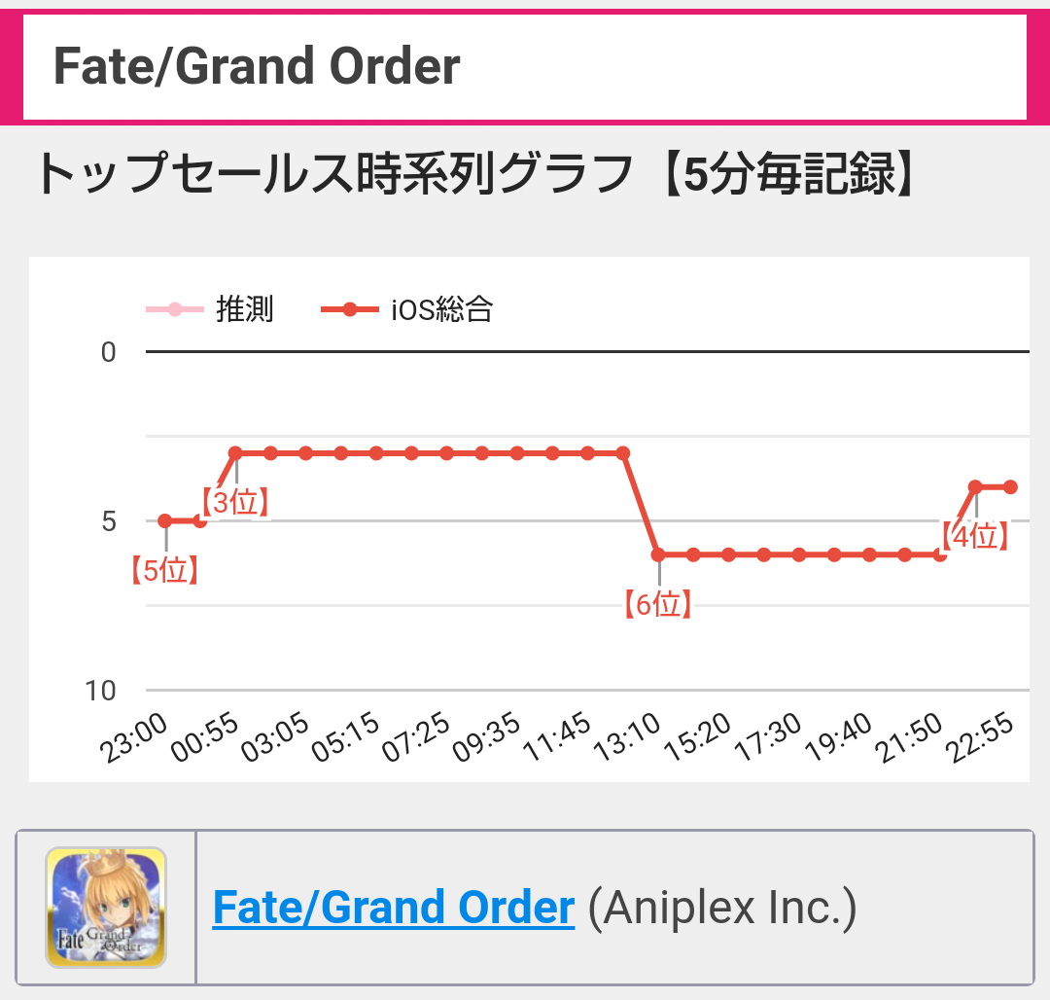Select the 【6位】 annotation label
Screen dimensions: 1050x1000
[658, 604]
